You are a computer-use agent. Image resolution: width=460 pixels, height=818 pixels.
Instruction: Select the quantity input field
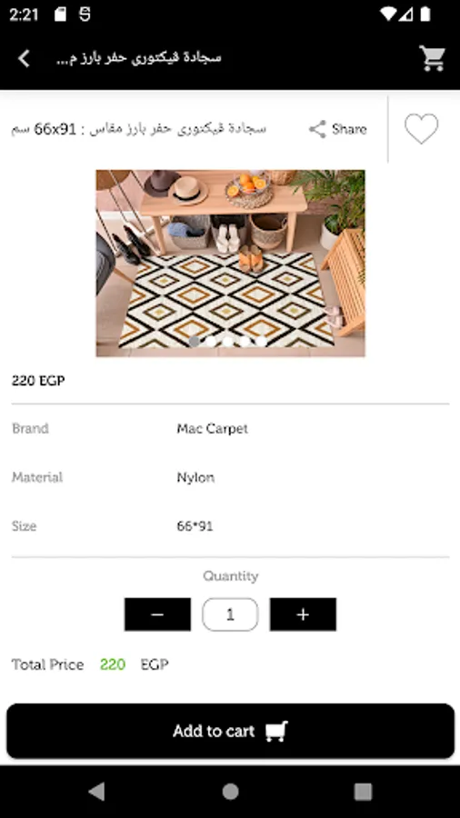point(230,614)
